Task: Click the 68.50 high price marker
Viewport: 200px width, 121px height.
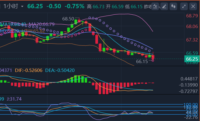Action: [x=68, y=19]
